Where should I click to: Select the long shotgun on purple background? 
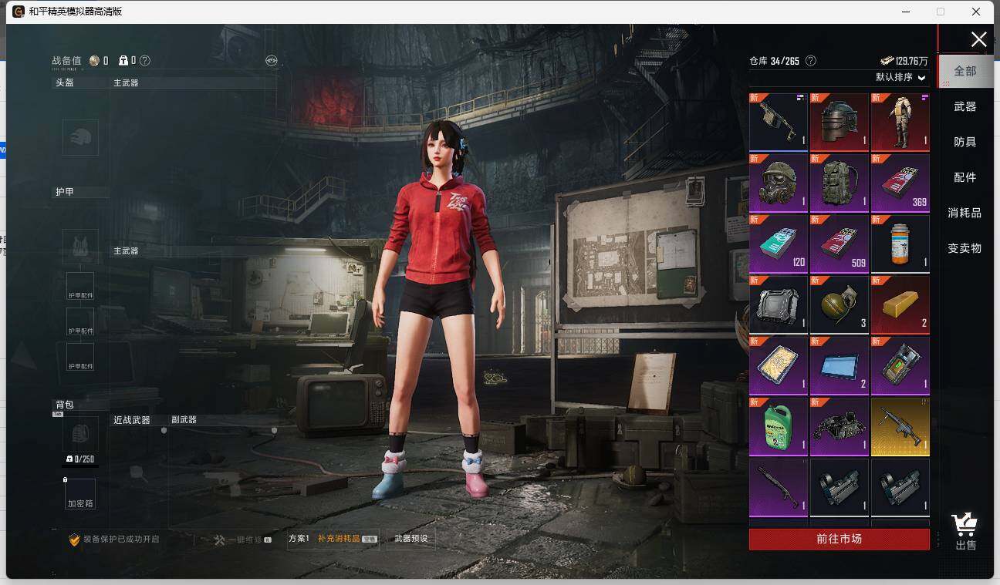(779, 487)
